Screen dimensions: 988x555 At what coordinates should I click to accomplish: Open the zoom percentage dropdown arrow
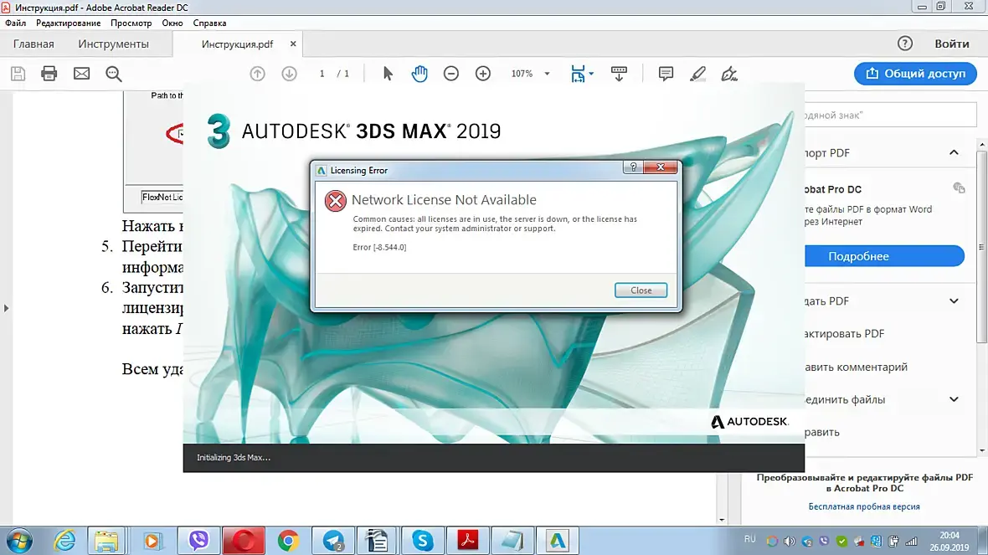(x=547, y=74)
